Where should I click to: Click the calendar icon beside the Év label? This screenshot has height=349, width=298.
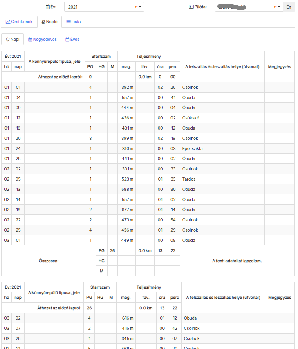[x=48, y=7]
